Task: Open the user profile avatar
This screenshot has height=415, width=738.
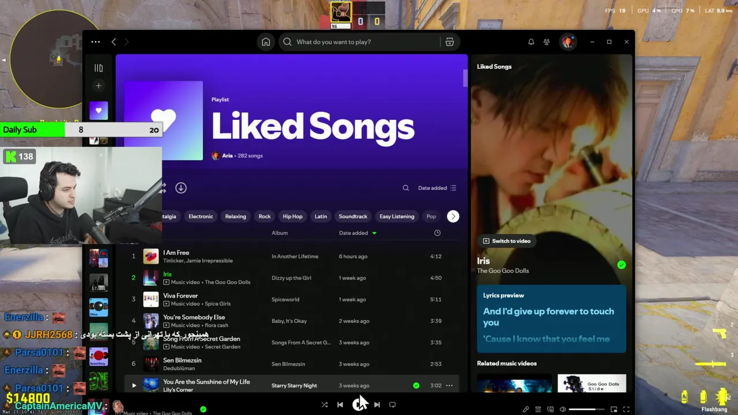Action: 568,41
